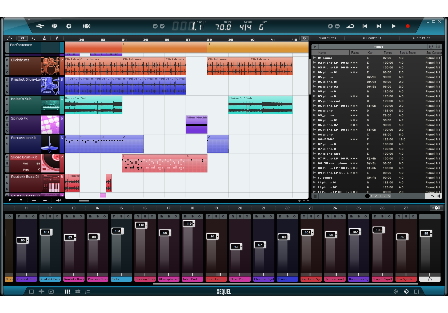Click the Rawtekk Bazz 01 keyboard thumbnail
448x313 pixels.
(x=50, y=183)
